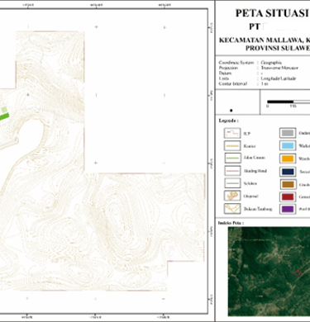Pick the dark navy legend swatch
Screen dimensions: 310x322
click(x=288, y=172)
